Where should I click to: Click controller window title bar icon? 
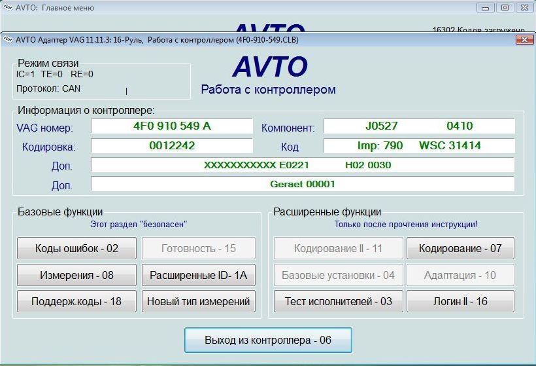8,40
